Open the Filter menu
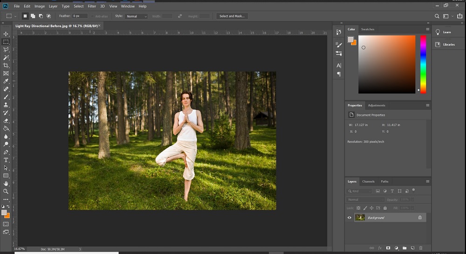Viewport: 466px width, 254px height. [92, 6]
